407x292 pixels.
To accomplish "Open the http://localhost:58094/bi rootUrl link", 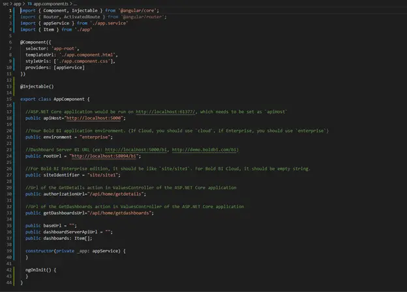I will tap(104, 156).
